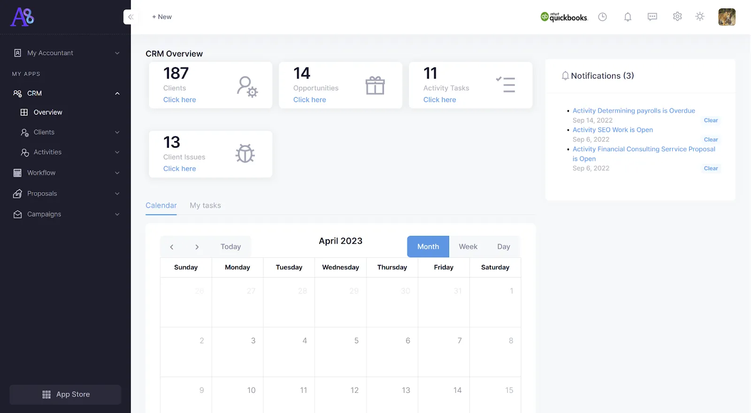This screenshot has height=413, width=751.
Task: Click the MY APPS section label
Action: click(26, 74)
